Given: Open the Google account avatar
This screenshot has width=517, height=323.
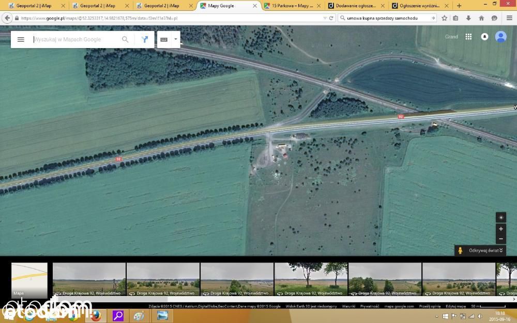Looking at the screenshot, I should click(x=500, y=37).
